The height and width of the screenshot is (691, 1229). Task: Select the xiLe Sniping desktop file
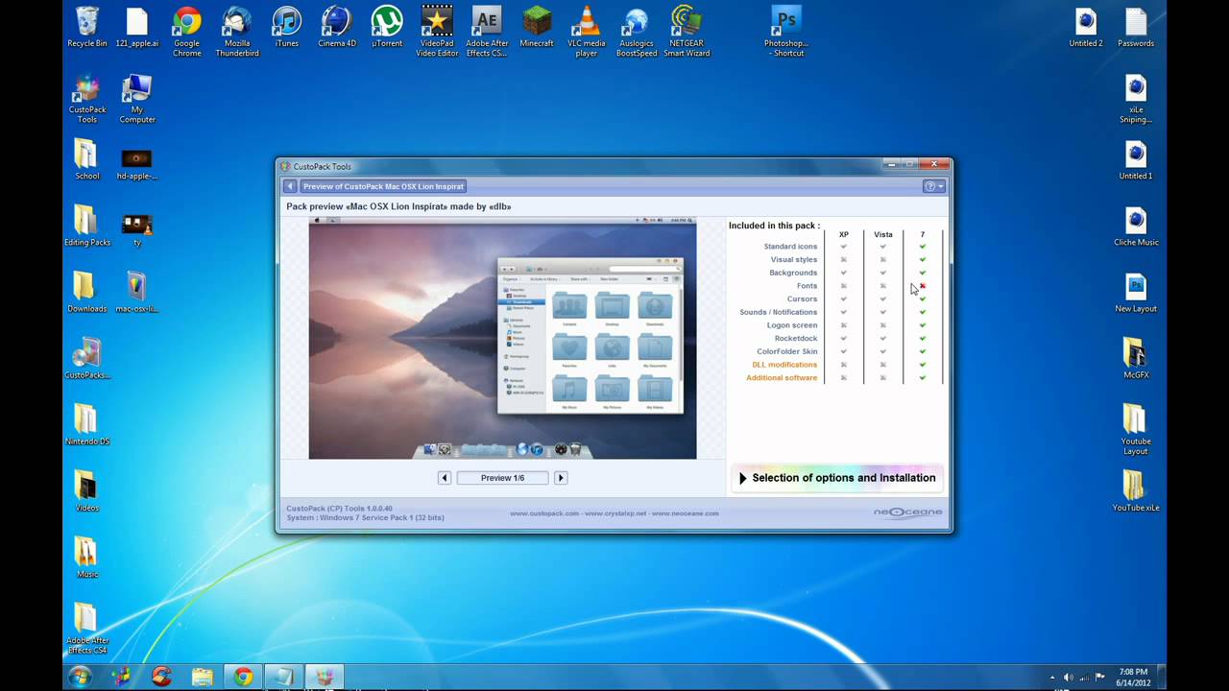point(1136,99)
